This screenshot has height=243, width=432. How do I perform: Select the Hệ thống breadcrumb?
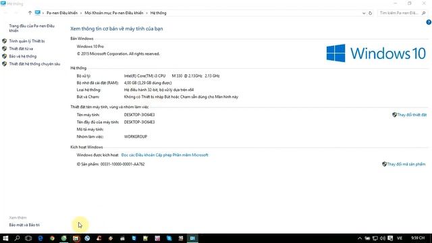158,13
